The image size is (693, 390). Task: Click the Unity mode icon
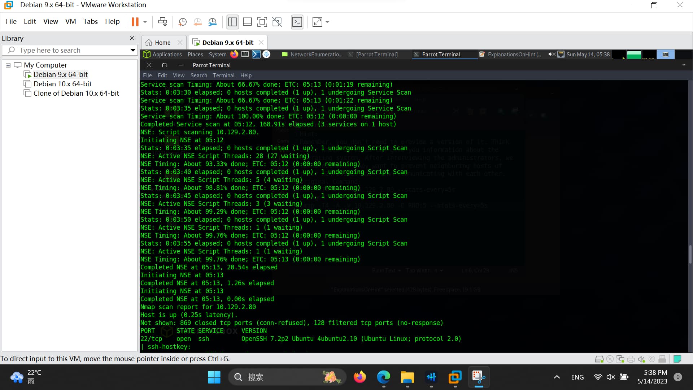(x=277, y=22)
